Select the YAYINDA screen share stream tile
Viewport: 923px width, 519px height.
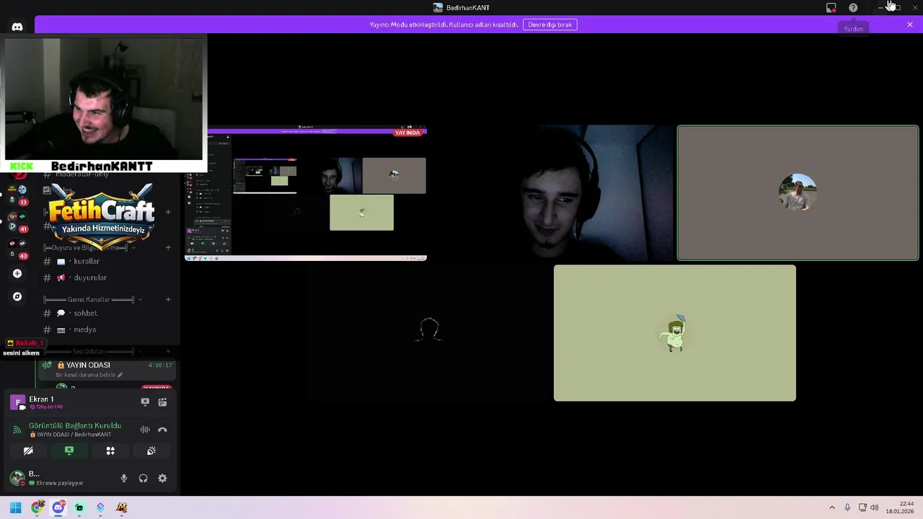coord(306,193)
